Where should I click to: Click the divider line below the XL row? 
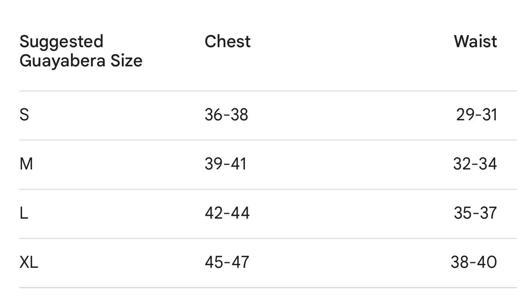pos(268,287)
